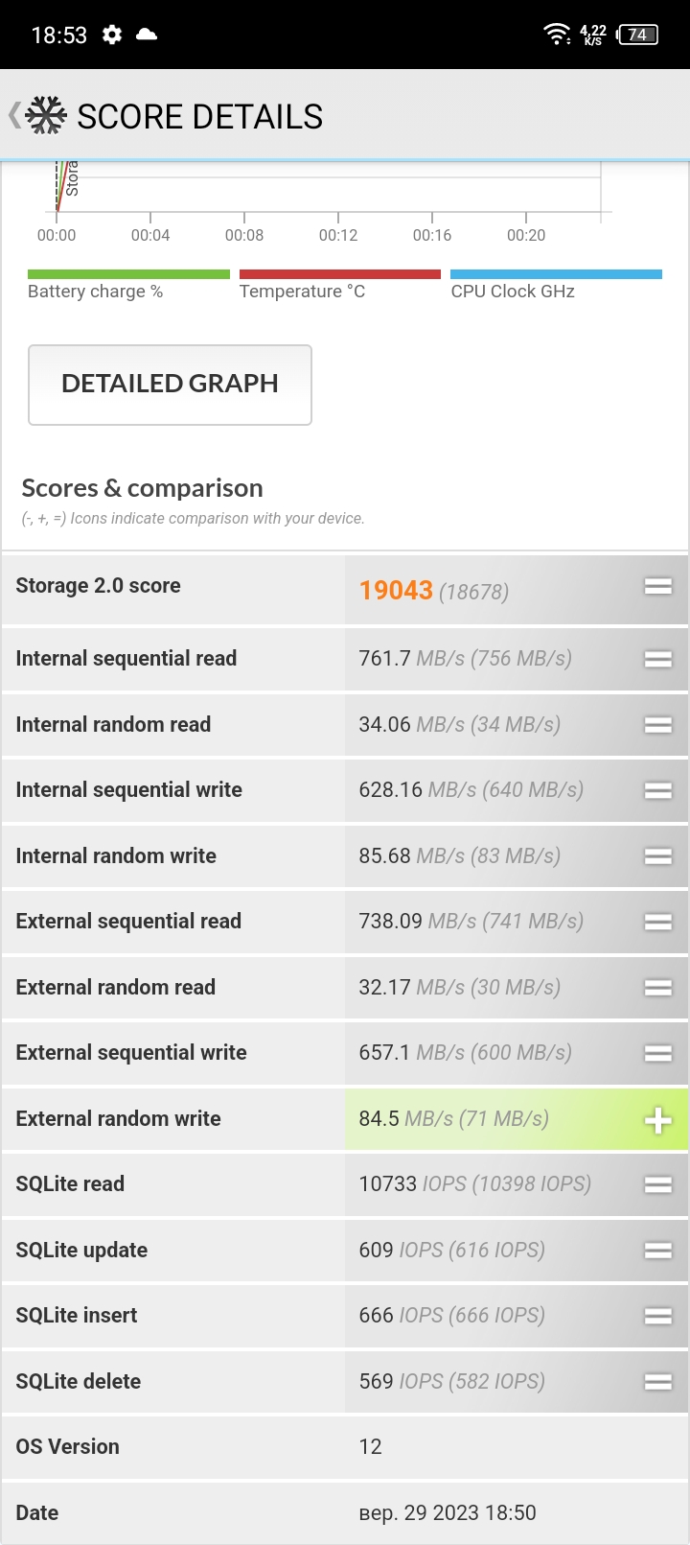The width and height of the screenshot is (690, 1545).
Task: Tap equals icon on Internal sequential read row
Action: click(x=657, y=659)
